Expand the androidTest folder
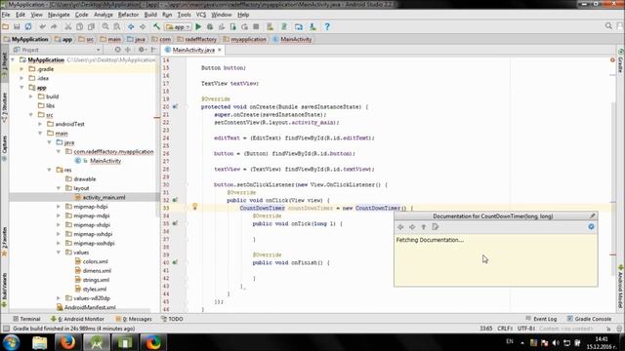Image resolution: width=625 pixels, height=351 pixels. [x=40, y=124]
